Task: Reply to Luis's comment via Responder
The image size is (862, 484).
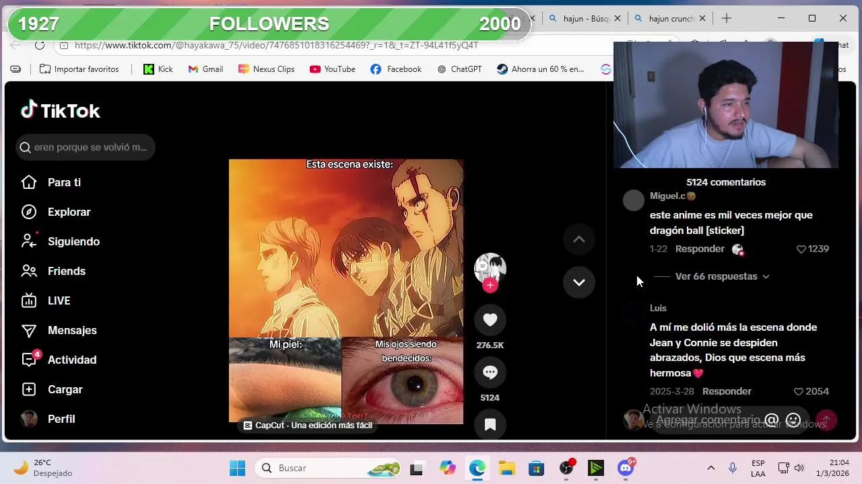Action: click(x=727, y=391)
